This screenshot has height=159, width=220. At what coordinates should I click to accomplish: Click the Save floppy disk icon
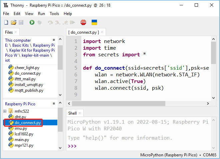click(21, 22)
